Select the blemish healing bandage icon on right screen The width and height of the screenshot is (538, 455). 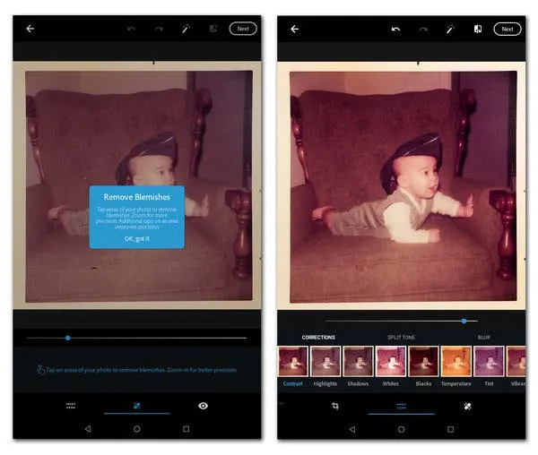point(467,406)
